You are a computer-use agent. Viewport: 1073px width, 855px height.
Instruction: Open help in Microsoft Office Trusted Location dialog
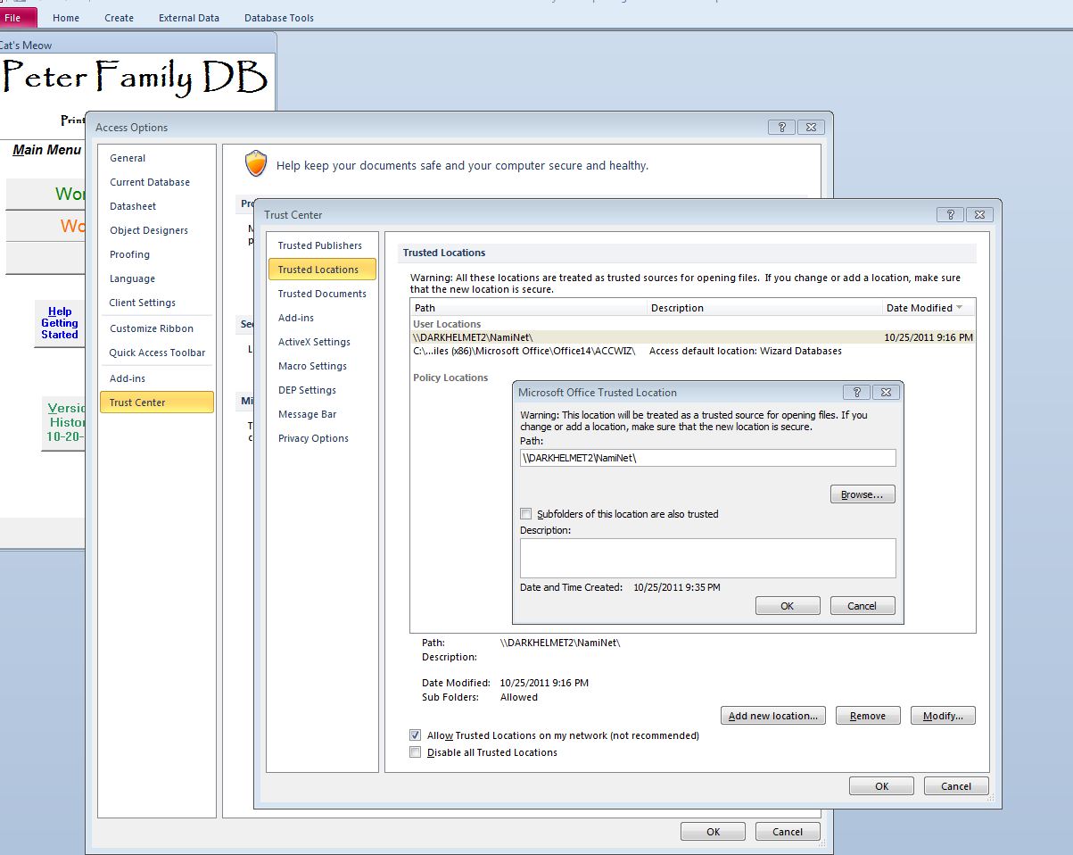(856, 392)
